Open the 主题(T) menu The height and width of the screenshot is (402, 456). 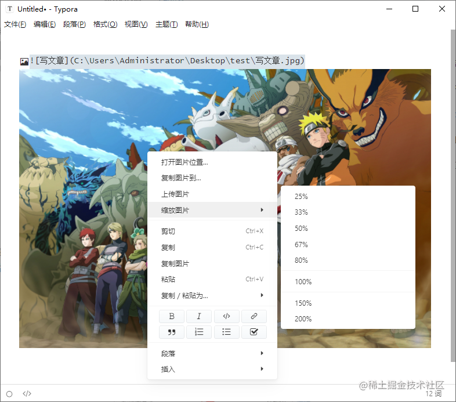(x=167, y=24)
